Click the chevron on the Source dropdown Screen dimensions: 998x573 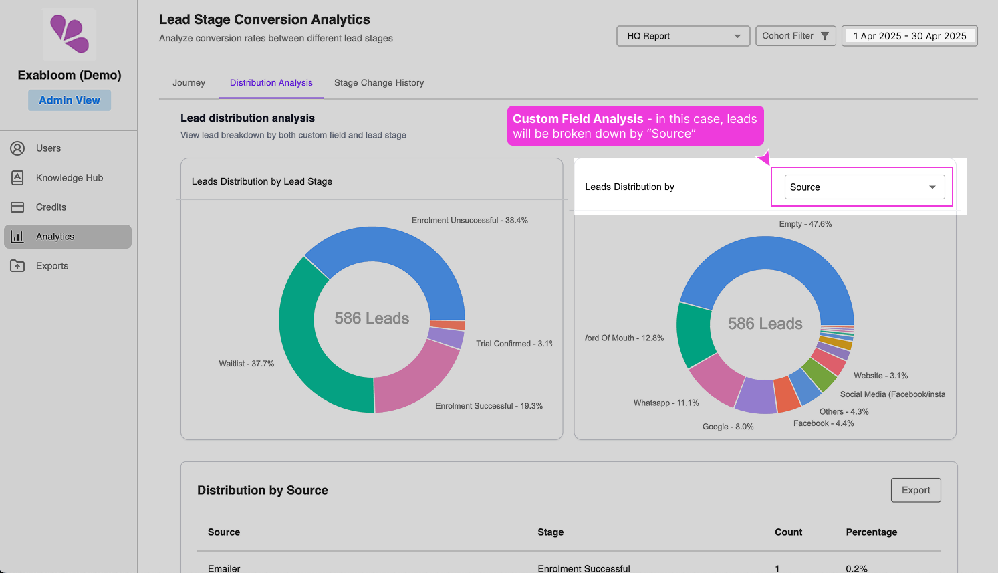(932, 187)
